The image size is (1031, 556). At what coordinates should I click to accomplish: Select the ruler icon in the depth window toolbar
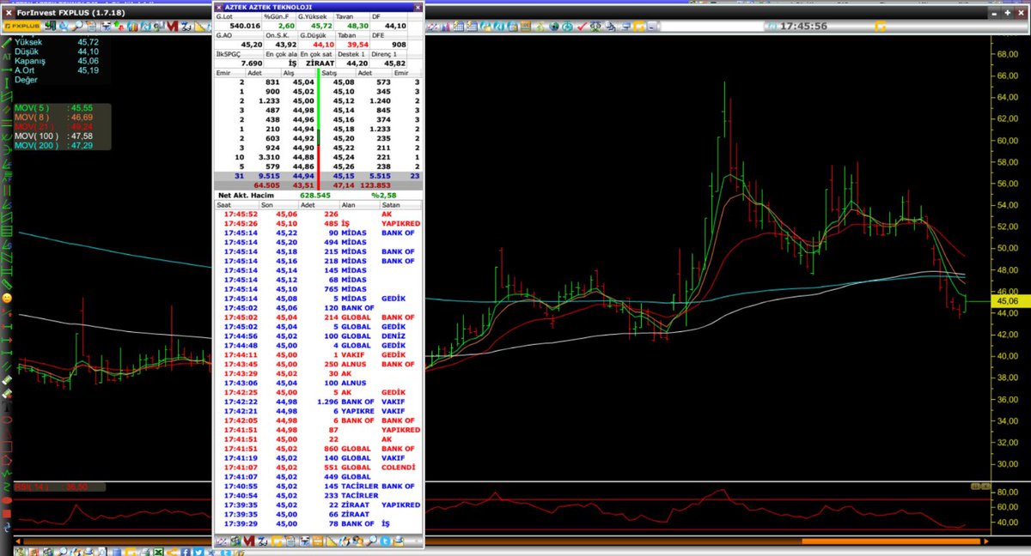330,541
